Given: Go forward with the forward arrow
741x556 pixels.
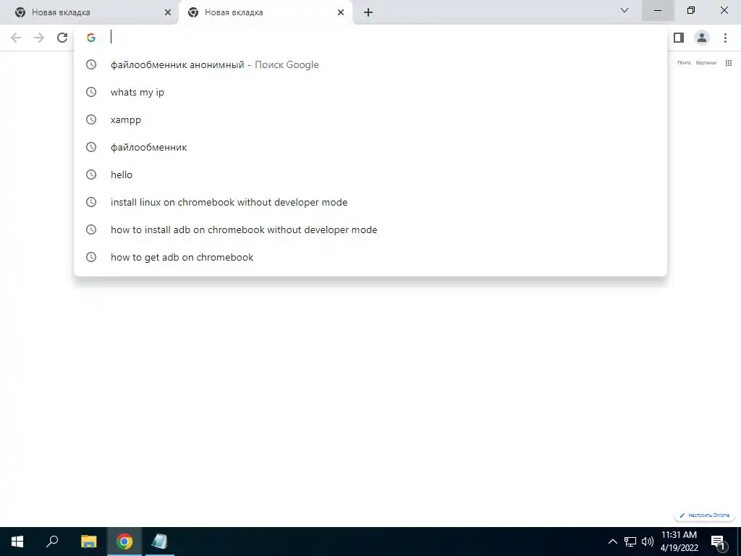Looking at the screenshot, I should tap(39, 38).
